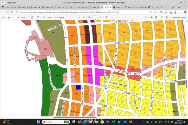Toggle the Sleep mode voice access switch
The width and height of the screenshot is (188, 125).
pos(4,2)
